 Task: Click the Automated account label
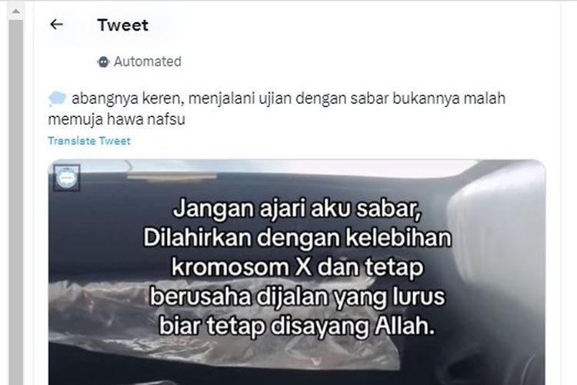click(147, 62)
